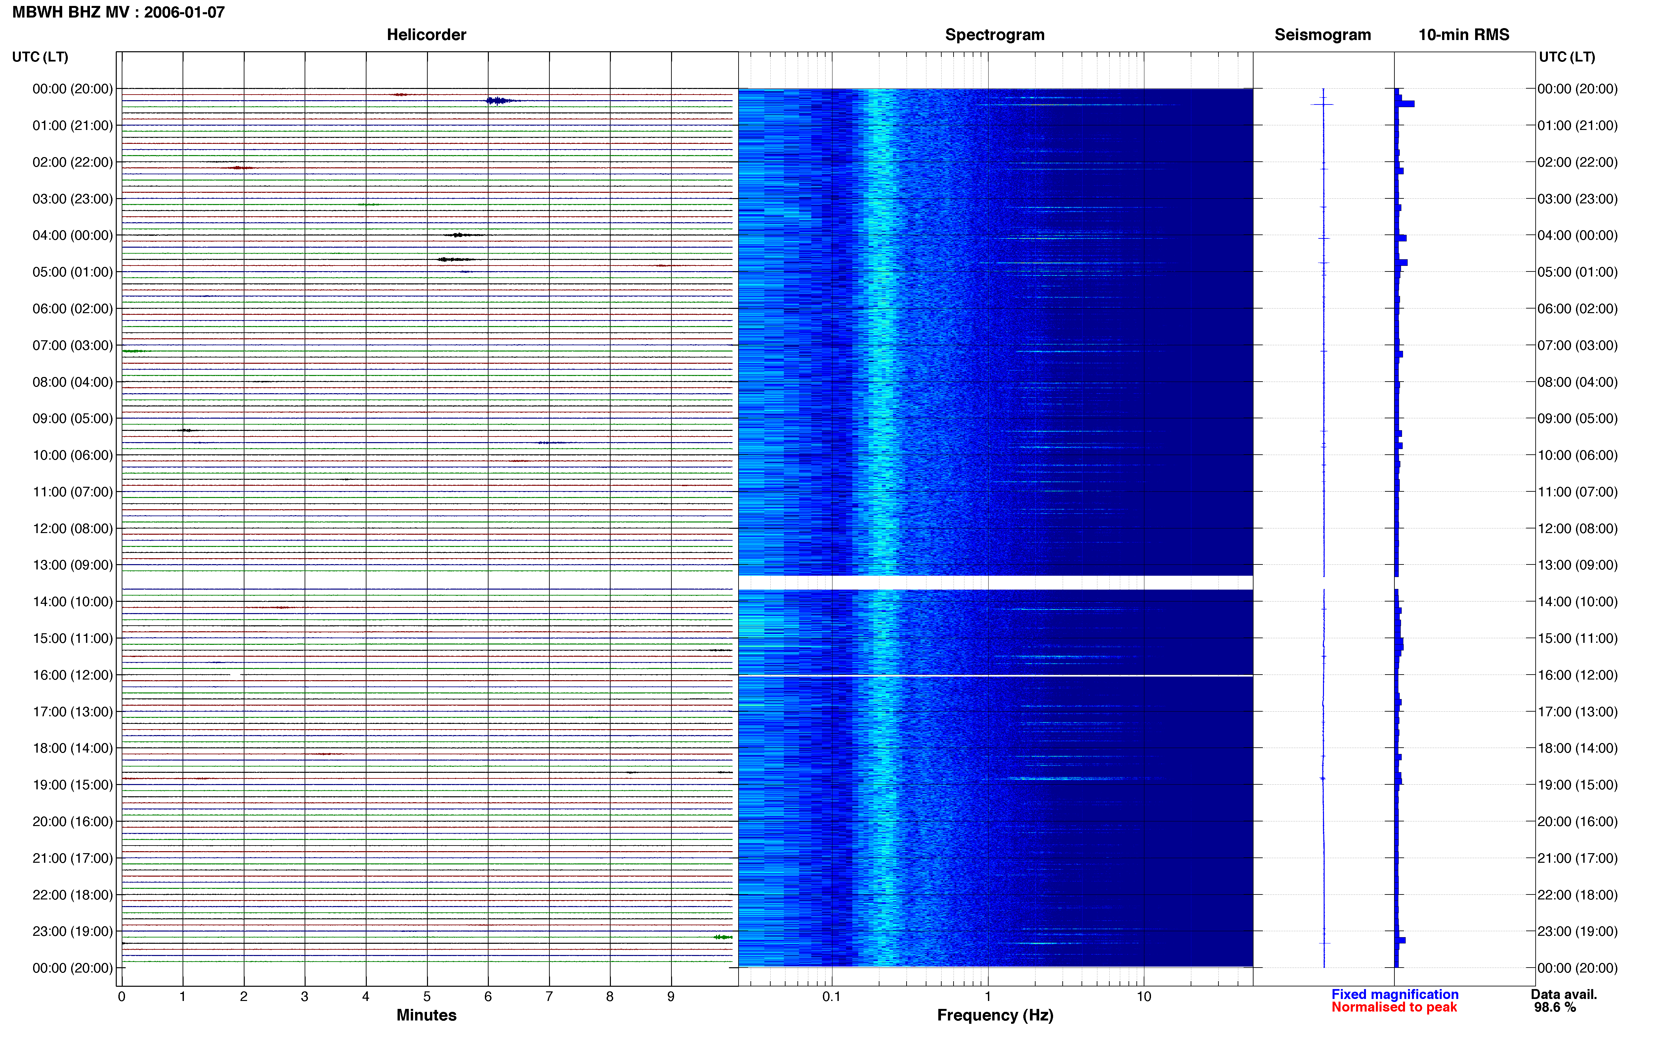This screenshot has height=1038, width=1660.
Task: Click 'UTC (LT)' header beside the RMS panel
Action: [x=1567, y=57]
